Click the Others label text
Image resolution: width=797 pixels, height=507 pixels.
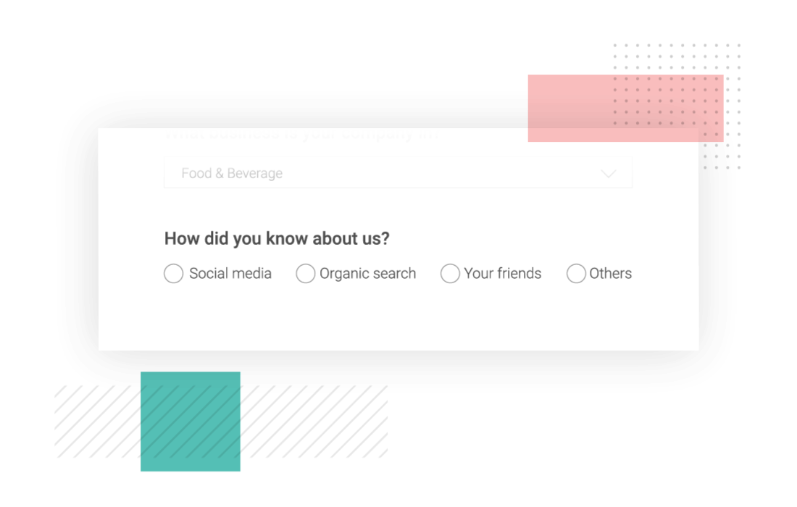point(610,273)
